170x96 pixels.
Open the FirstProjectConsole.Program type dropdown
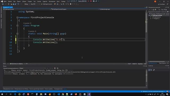[x=75, y=9]
